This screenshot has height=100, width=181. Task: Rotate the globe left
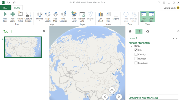(x=105, y=97)
